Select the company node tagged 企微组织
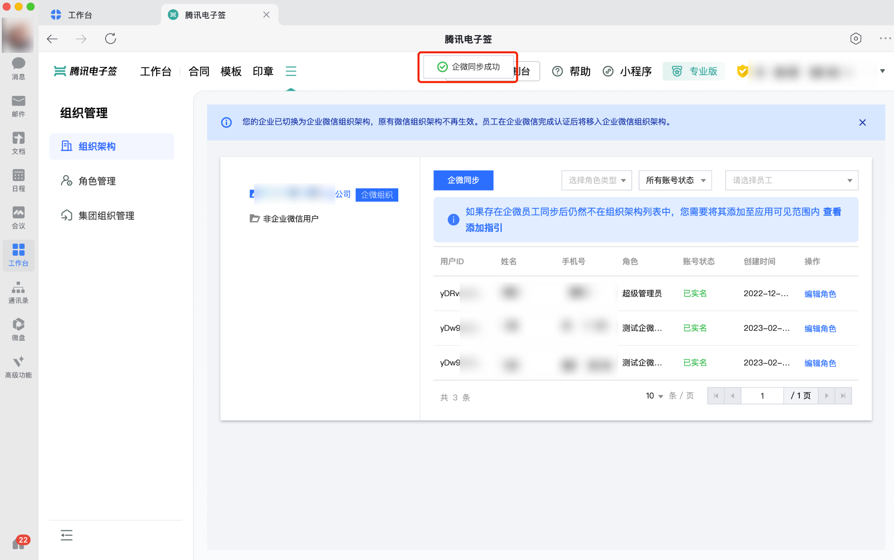This screenshot has width=894, height=560. pos(324,195)
